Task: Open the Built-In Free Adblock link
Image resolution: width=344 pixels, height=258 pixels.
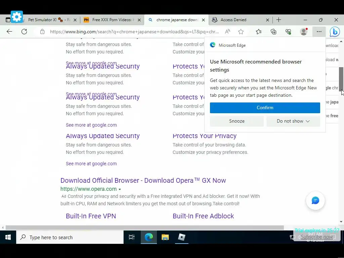Action: (x=203, y=216)
